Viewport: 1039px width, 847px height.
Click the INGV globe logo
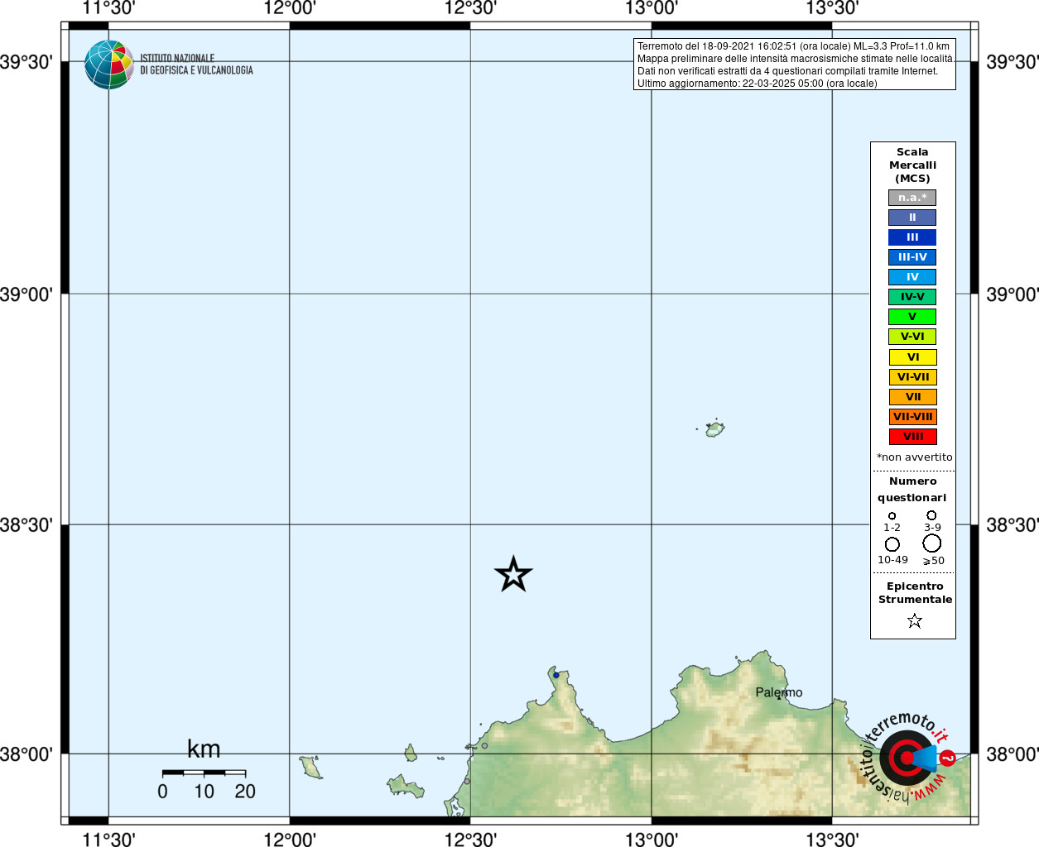tap(109, 65)
